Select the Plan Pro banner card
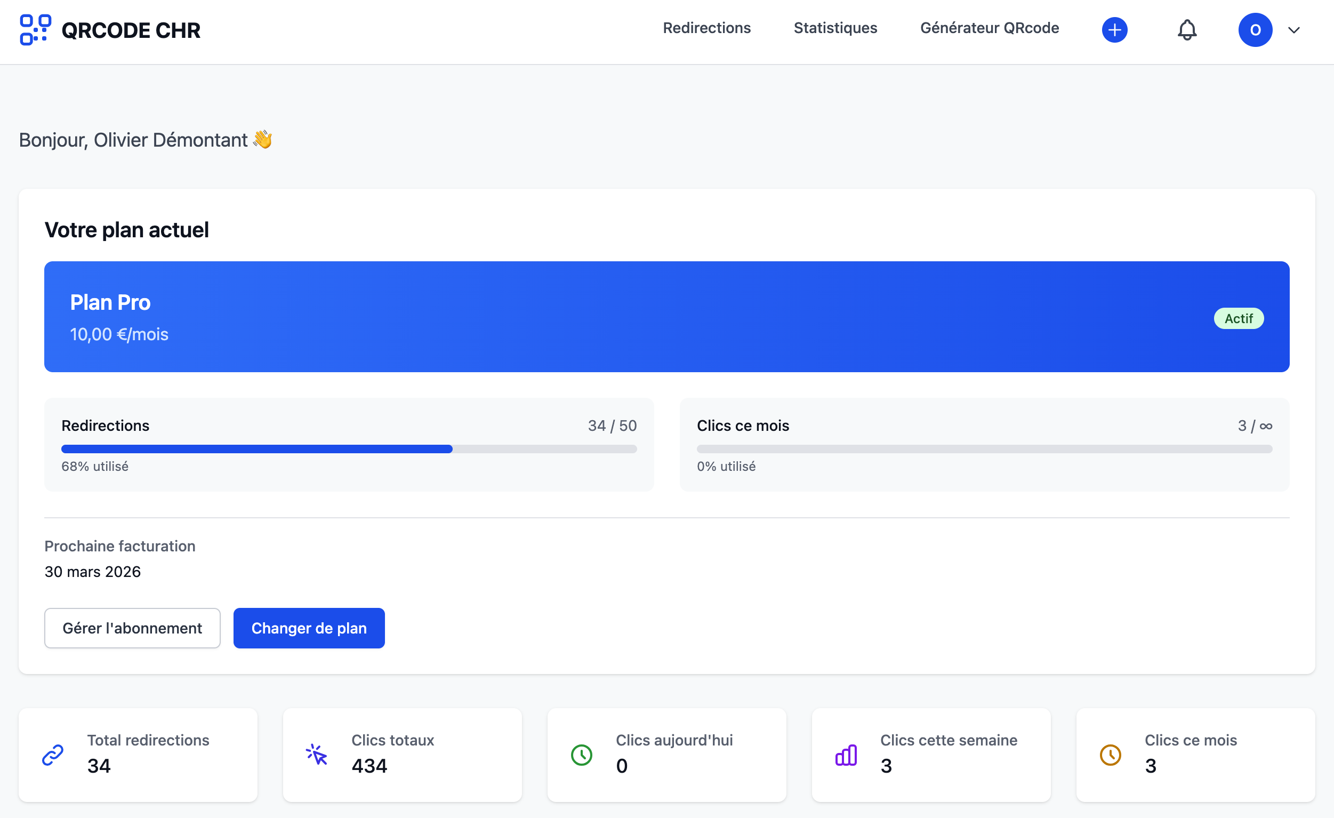 coord(667,317)
